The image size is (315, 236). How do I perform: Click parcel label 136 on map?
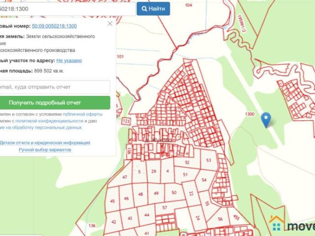pos(92,226)
